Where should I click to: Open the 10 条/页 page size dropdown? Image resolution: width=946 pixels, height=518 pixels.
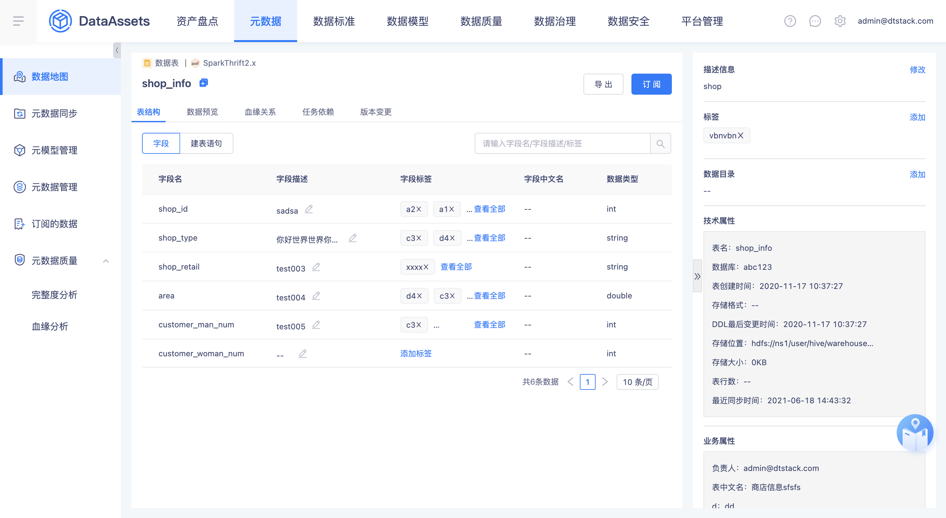(x=637, y=382)
